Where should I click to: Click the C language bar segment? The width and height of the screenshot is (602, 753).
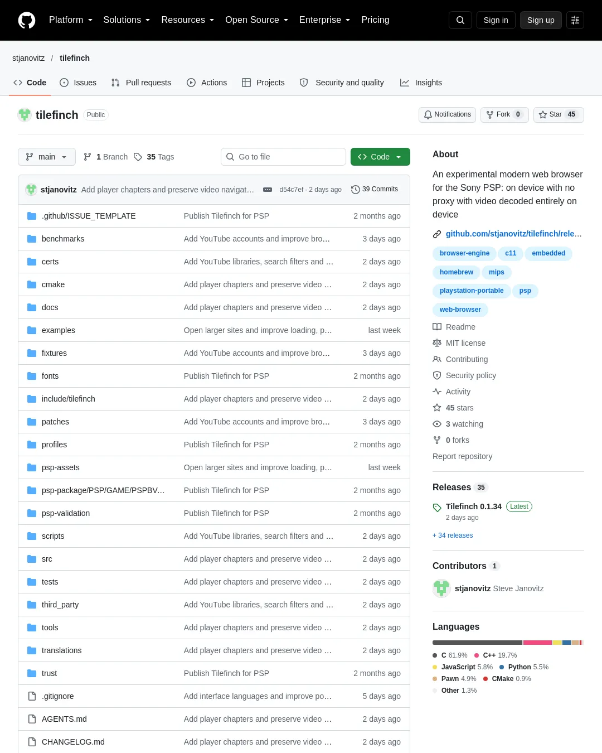point(477,643)
